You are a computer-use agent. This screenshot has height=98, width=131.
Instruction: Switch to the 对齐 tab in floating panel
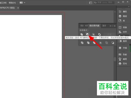(86, 26)
